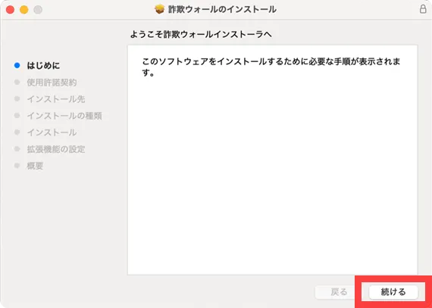
Task: Click the ようこそ詐欺ウォールインストーラへ heading
Action: coord(201,35)
